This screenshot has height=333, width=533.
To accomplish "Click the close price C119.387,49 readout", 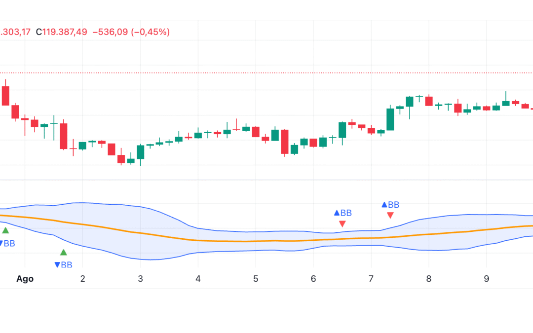I will point(61,32).
